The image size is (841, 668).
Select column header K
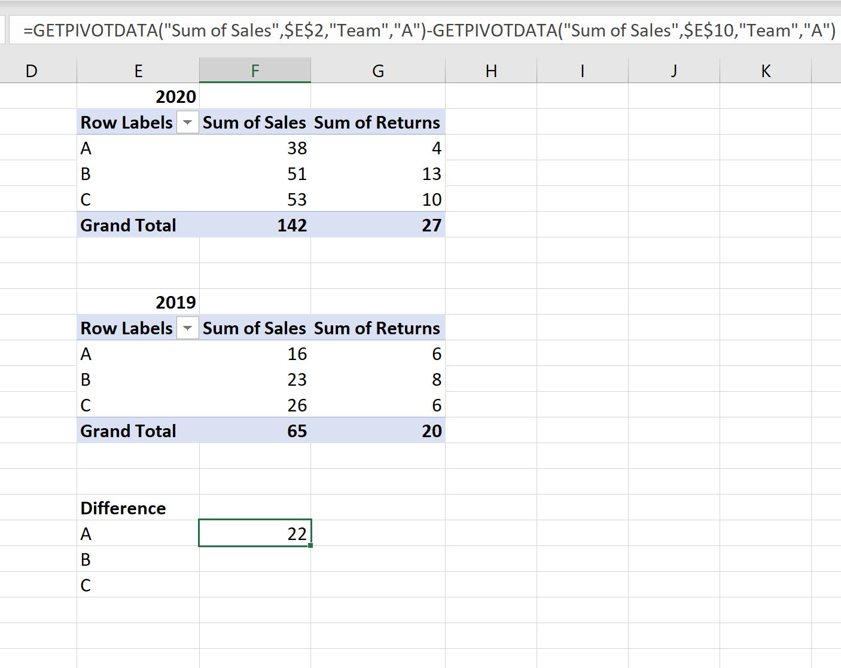766,70
